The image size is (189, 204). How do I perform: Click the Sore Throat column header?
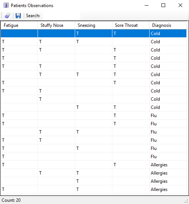(x=131, y=25)
